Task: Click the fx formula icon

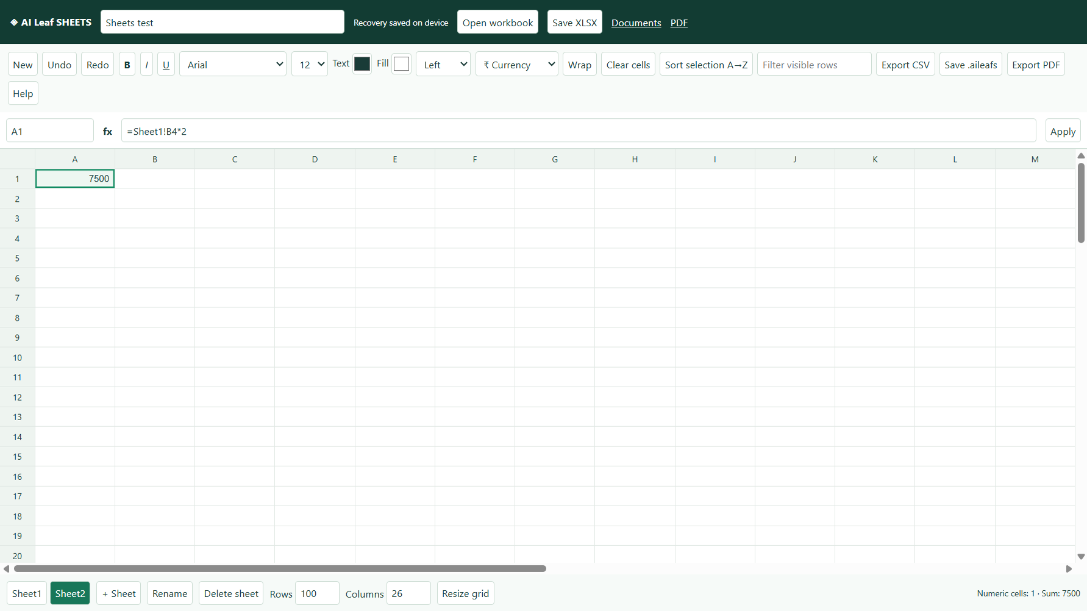Action: click(x=107, y=131)
